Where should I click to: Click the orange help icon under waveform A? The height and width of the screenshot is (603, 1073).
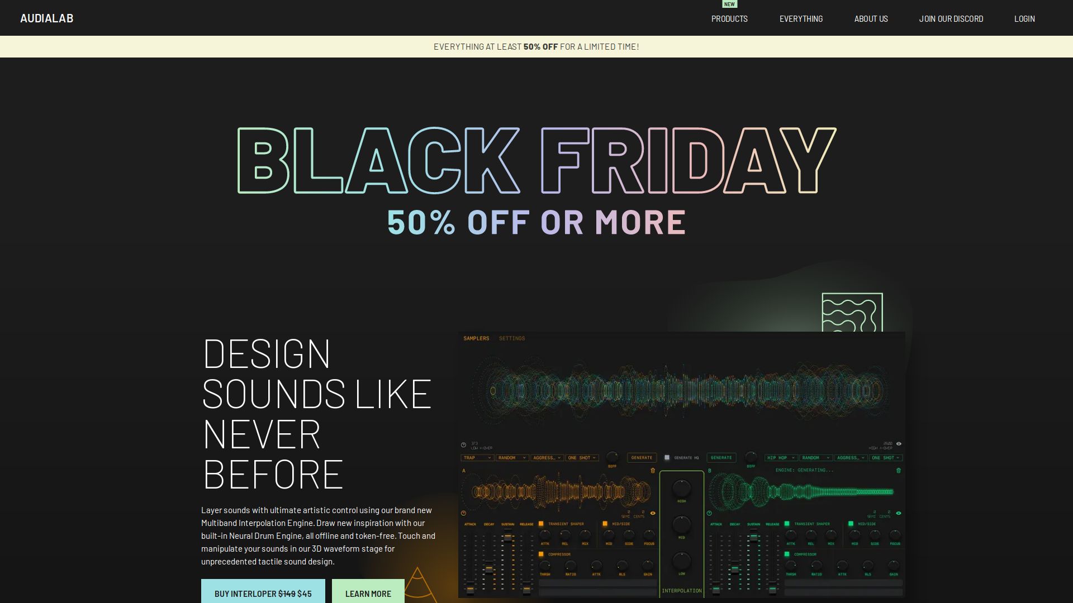pos(463,513)
